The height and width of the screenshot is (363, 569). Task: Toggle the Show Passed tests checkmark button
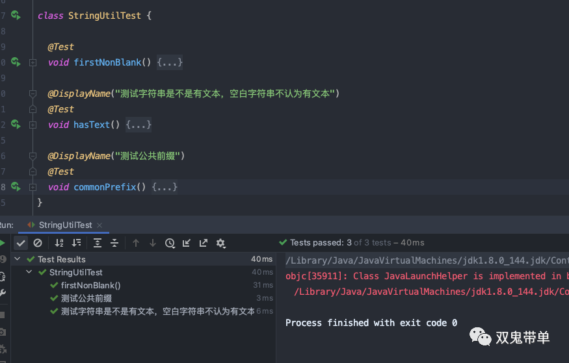click(x=21, y=243)
